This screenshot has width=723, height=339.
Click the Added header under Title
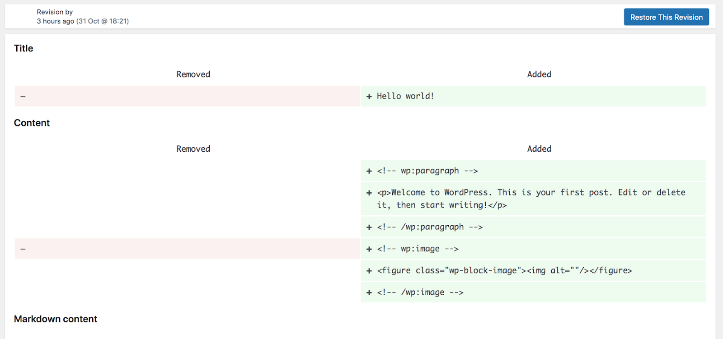pyautogui.click(x=539, y=74)
